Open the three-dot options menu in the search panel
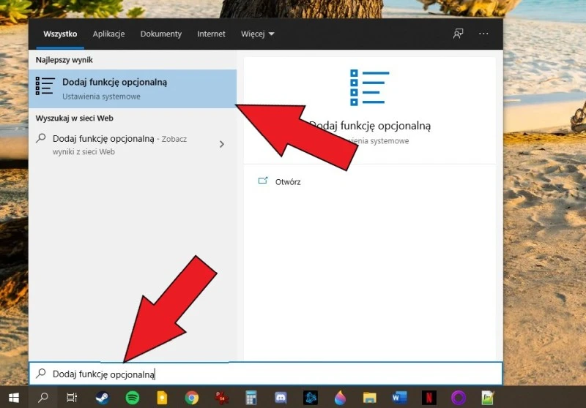This screenshot has height=408, width=586. pyautogui.click(x=483, y=34)
